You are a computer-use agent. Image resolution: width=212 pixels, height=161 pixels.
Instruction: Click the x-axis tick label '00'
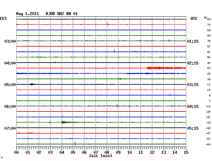coord(17,153)
